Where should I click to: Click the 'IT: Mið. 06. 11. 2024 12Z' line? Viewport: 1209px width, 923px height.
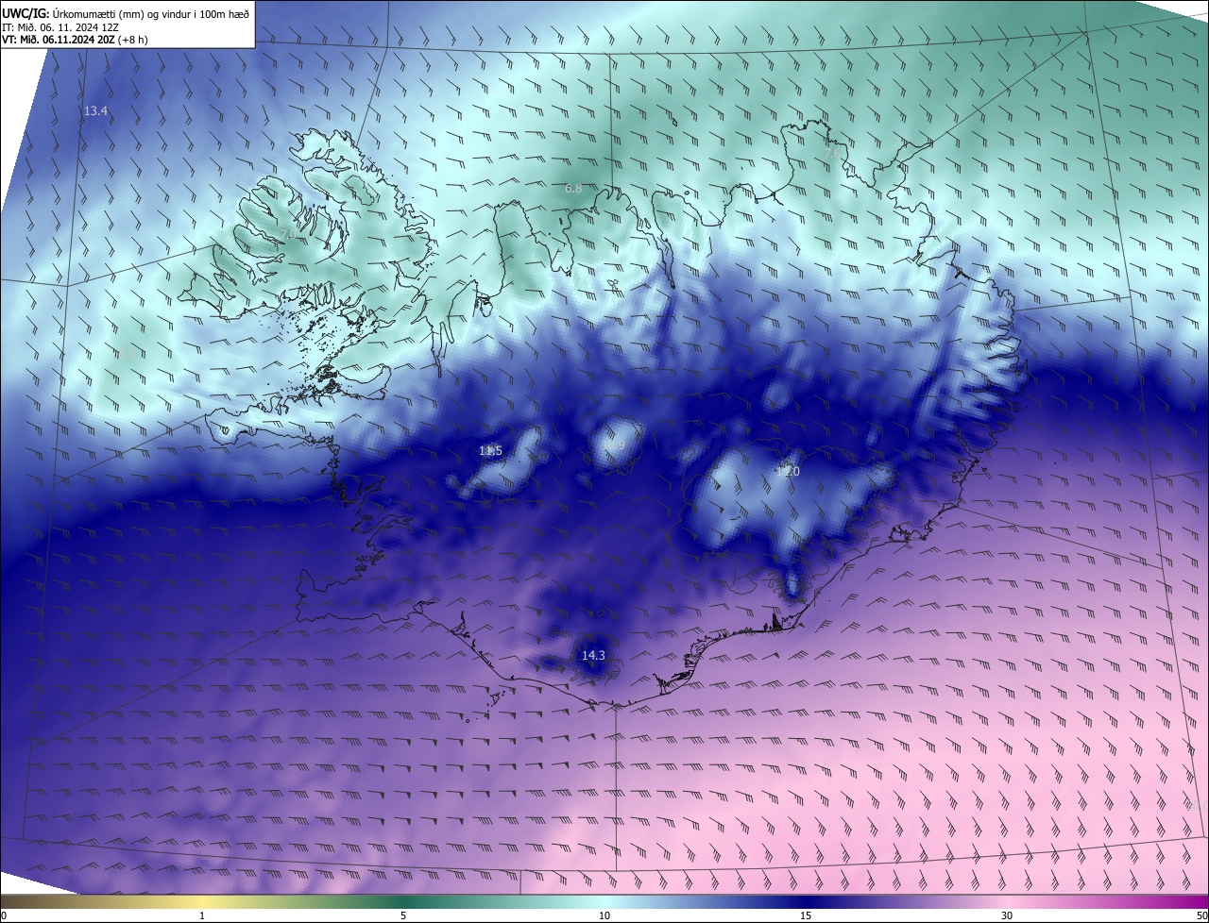60,27
